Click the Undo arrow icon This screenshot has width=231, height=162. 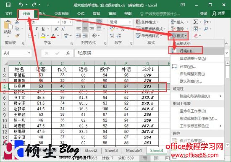(x=21, y=5)
